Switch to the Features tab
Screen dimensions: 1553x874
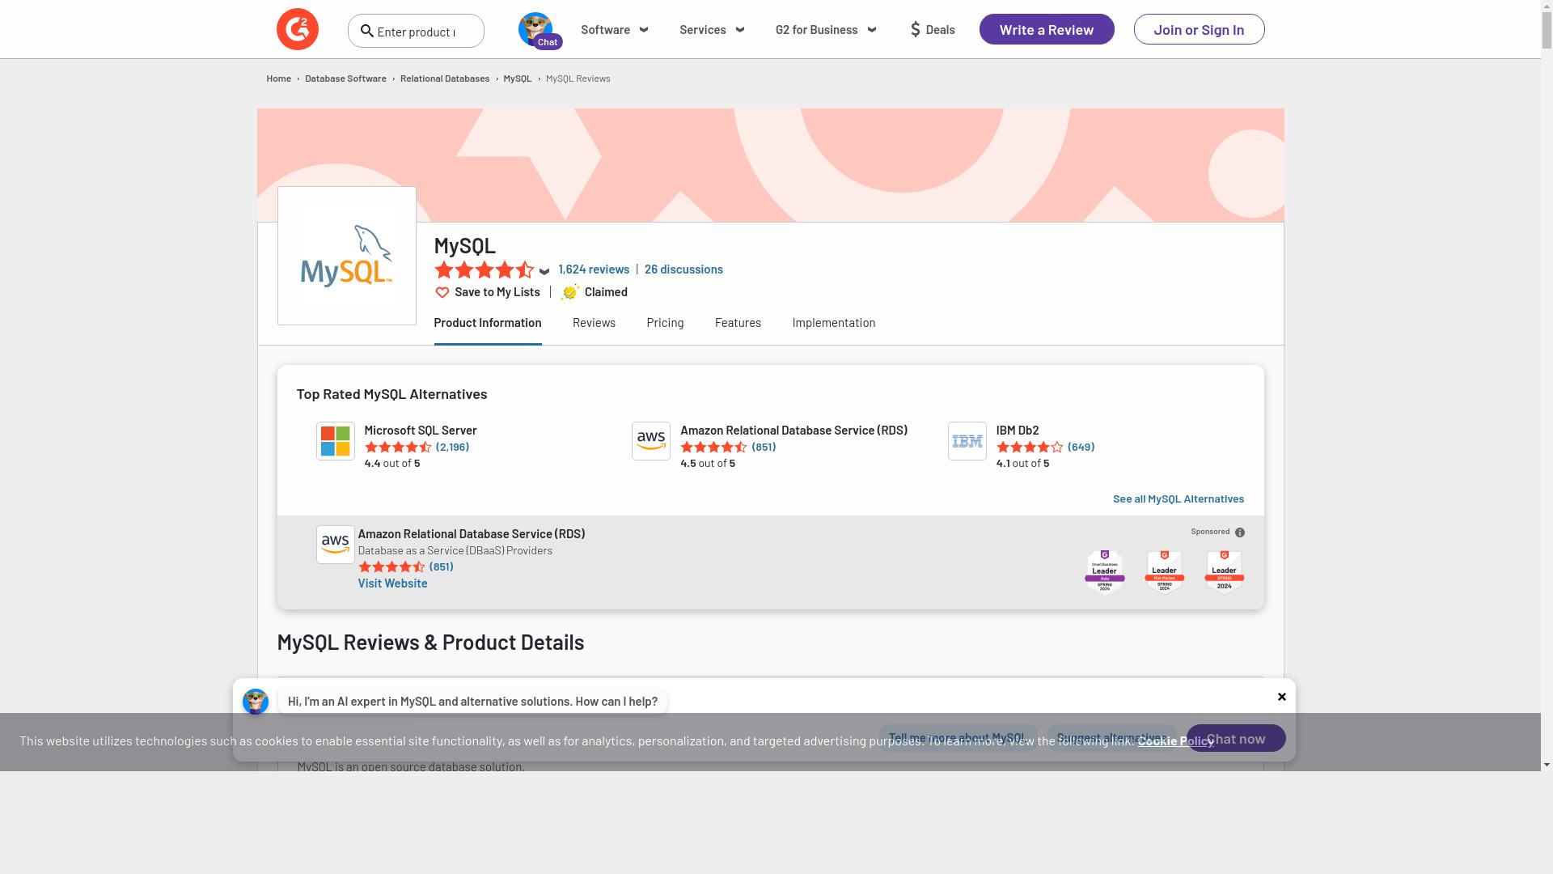pos(738,323)
